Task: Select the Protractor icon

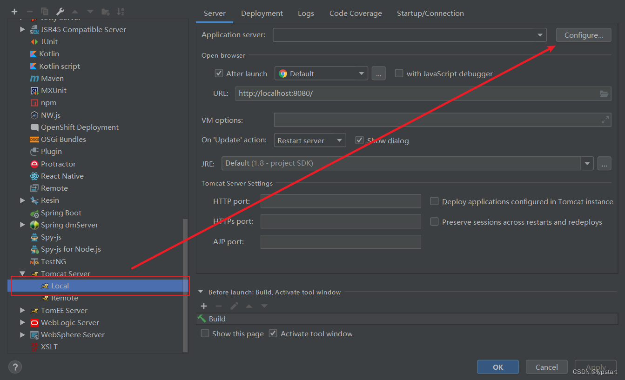Action: 34,164
